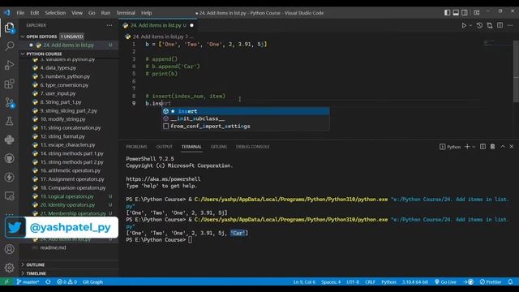Viewport: 519px width, 292px height.
Task: Switch to the GitLens tab
Action: click(x=219, y=147)
